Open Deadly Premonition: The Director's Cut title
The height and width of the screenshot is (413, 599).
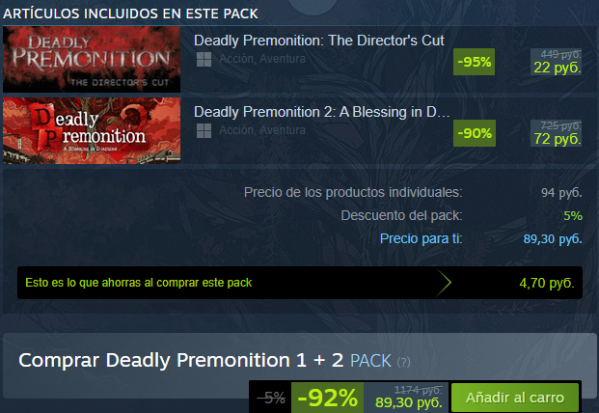pos(319,41)
